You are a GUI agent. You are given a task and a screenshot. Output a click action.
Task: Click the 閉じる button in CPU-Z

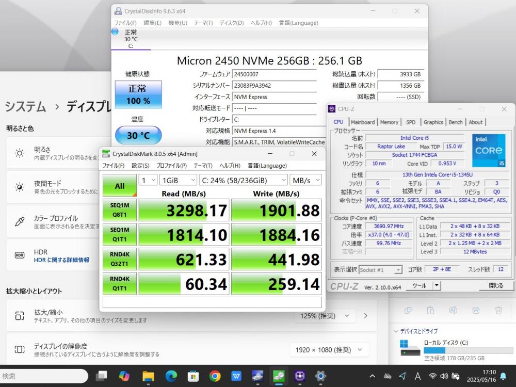496,285
